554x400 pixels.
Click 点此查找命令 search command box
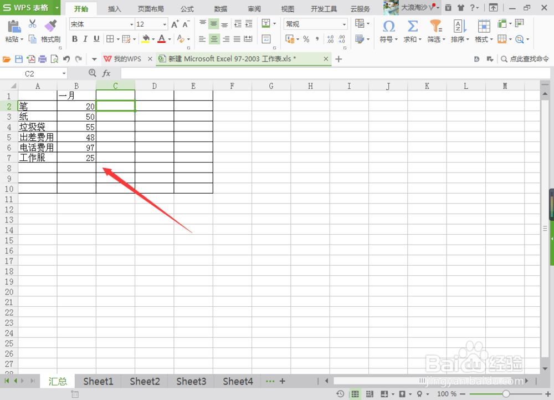tap(525, 59)
